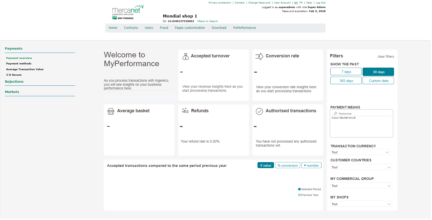This screenshot has height=220, width=432.
Task: Click the clear filters link
Action: point(386,57)
